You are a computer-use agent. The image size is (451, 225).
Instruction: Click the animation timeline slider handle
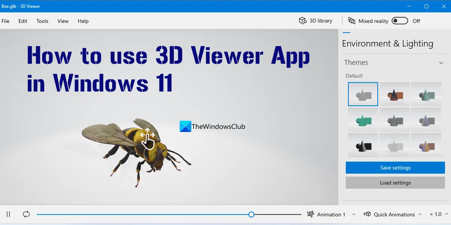pos(251,214)
